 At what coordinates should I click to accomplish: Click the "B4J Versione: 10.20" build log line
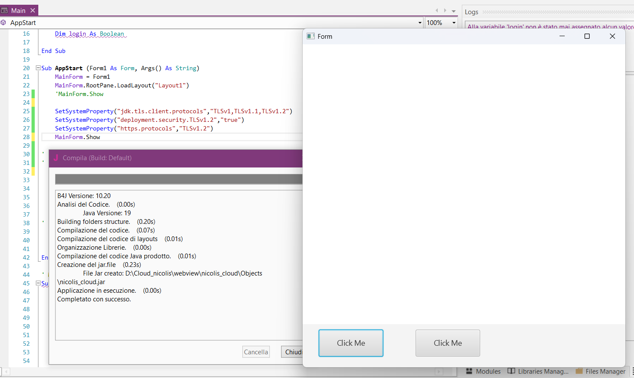(x=84, y=196)
